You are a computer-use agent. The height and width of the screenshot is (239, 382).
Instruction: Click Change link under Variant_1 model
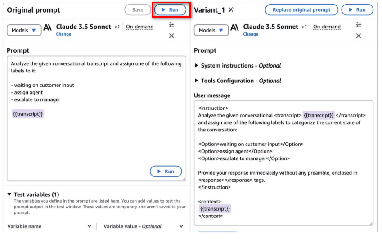click(251, 34)
